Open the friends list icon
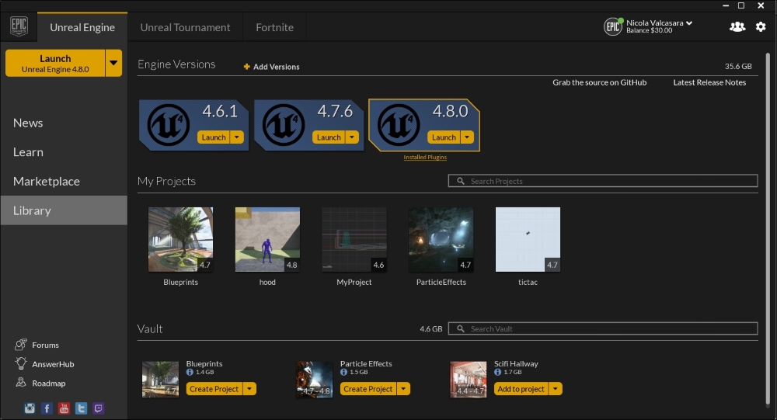This screenshot has width=777, height=420. tap(737, 26)
